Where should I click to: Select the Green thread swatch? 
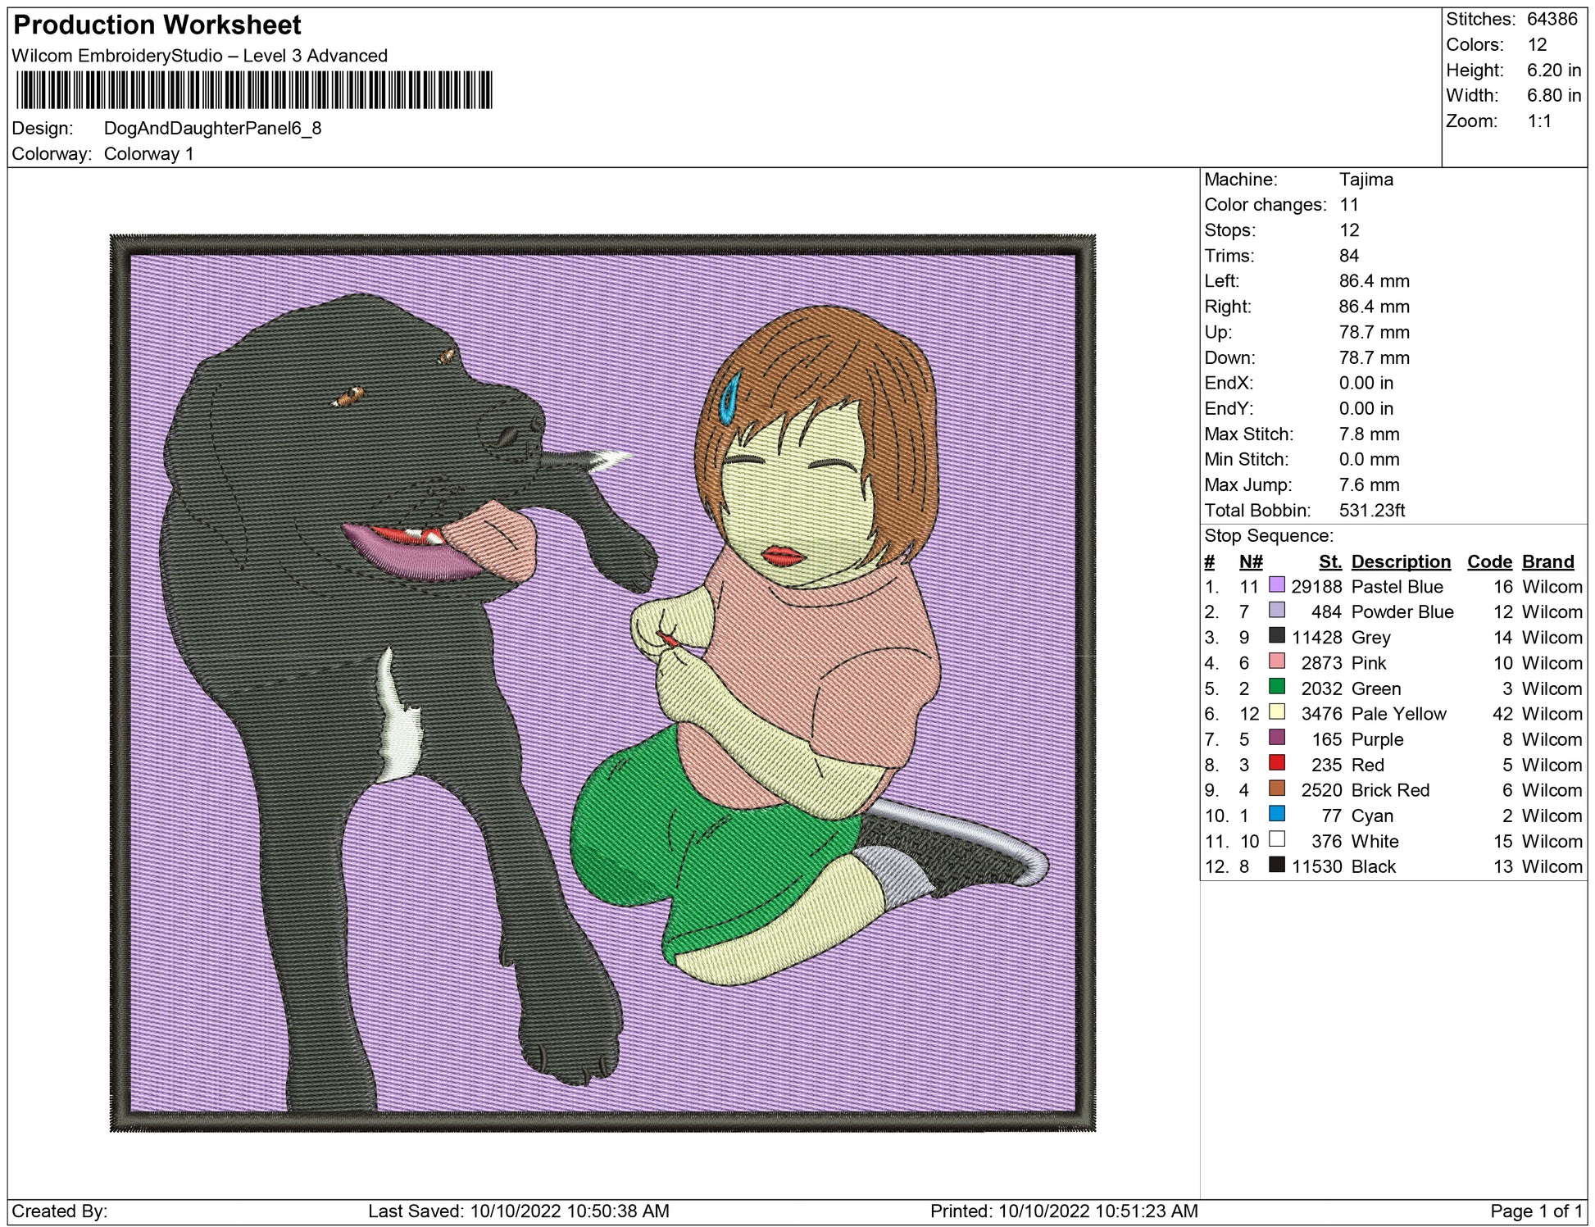1276,686
